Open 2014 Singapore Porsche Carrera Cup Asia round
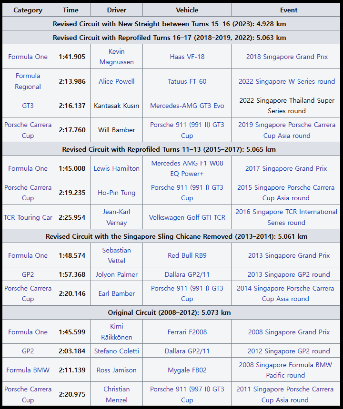This screenshot has width=343, height=409. point(285,293)
